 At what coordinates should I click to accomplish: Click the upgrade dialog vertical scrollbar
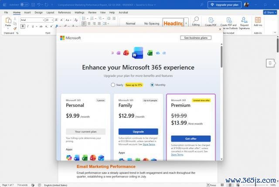[221, 57]
